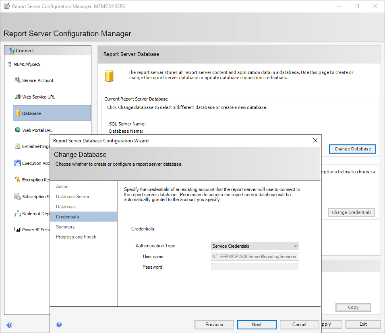This screenshot has height=333, width=385.
Task: Select the Summary wizard step
Action: pyautogui.click(x=65, y=227)
